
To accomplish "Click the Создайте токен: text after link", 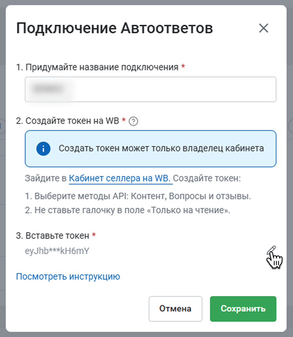I will pyautogui.click(x=207, y=178).
